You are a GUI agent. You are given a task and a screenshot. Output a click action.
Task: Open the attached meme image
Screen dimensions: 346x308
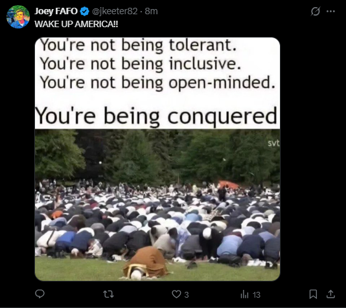(x=157, y=159)
